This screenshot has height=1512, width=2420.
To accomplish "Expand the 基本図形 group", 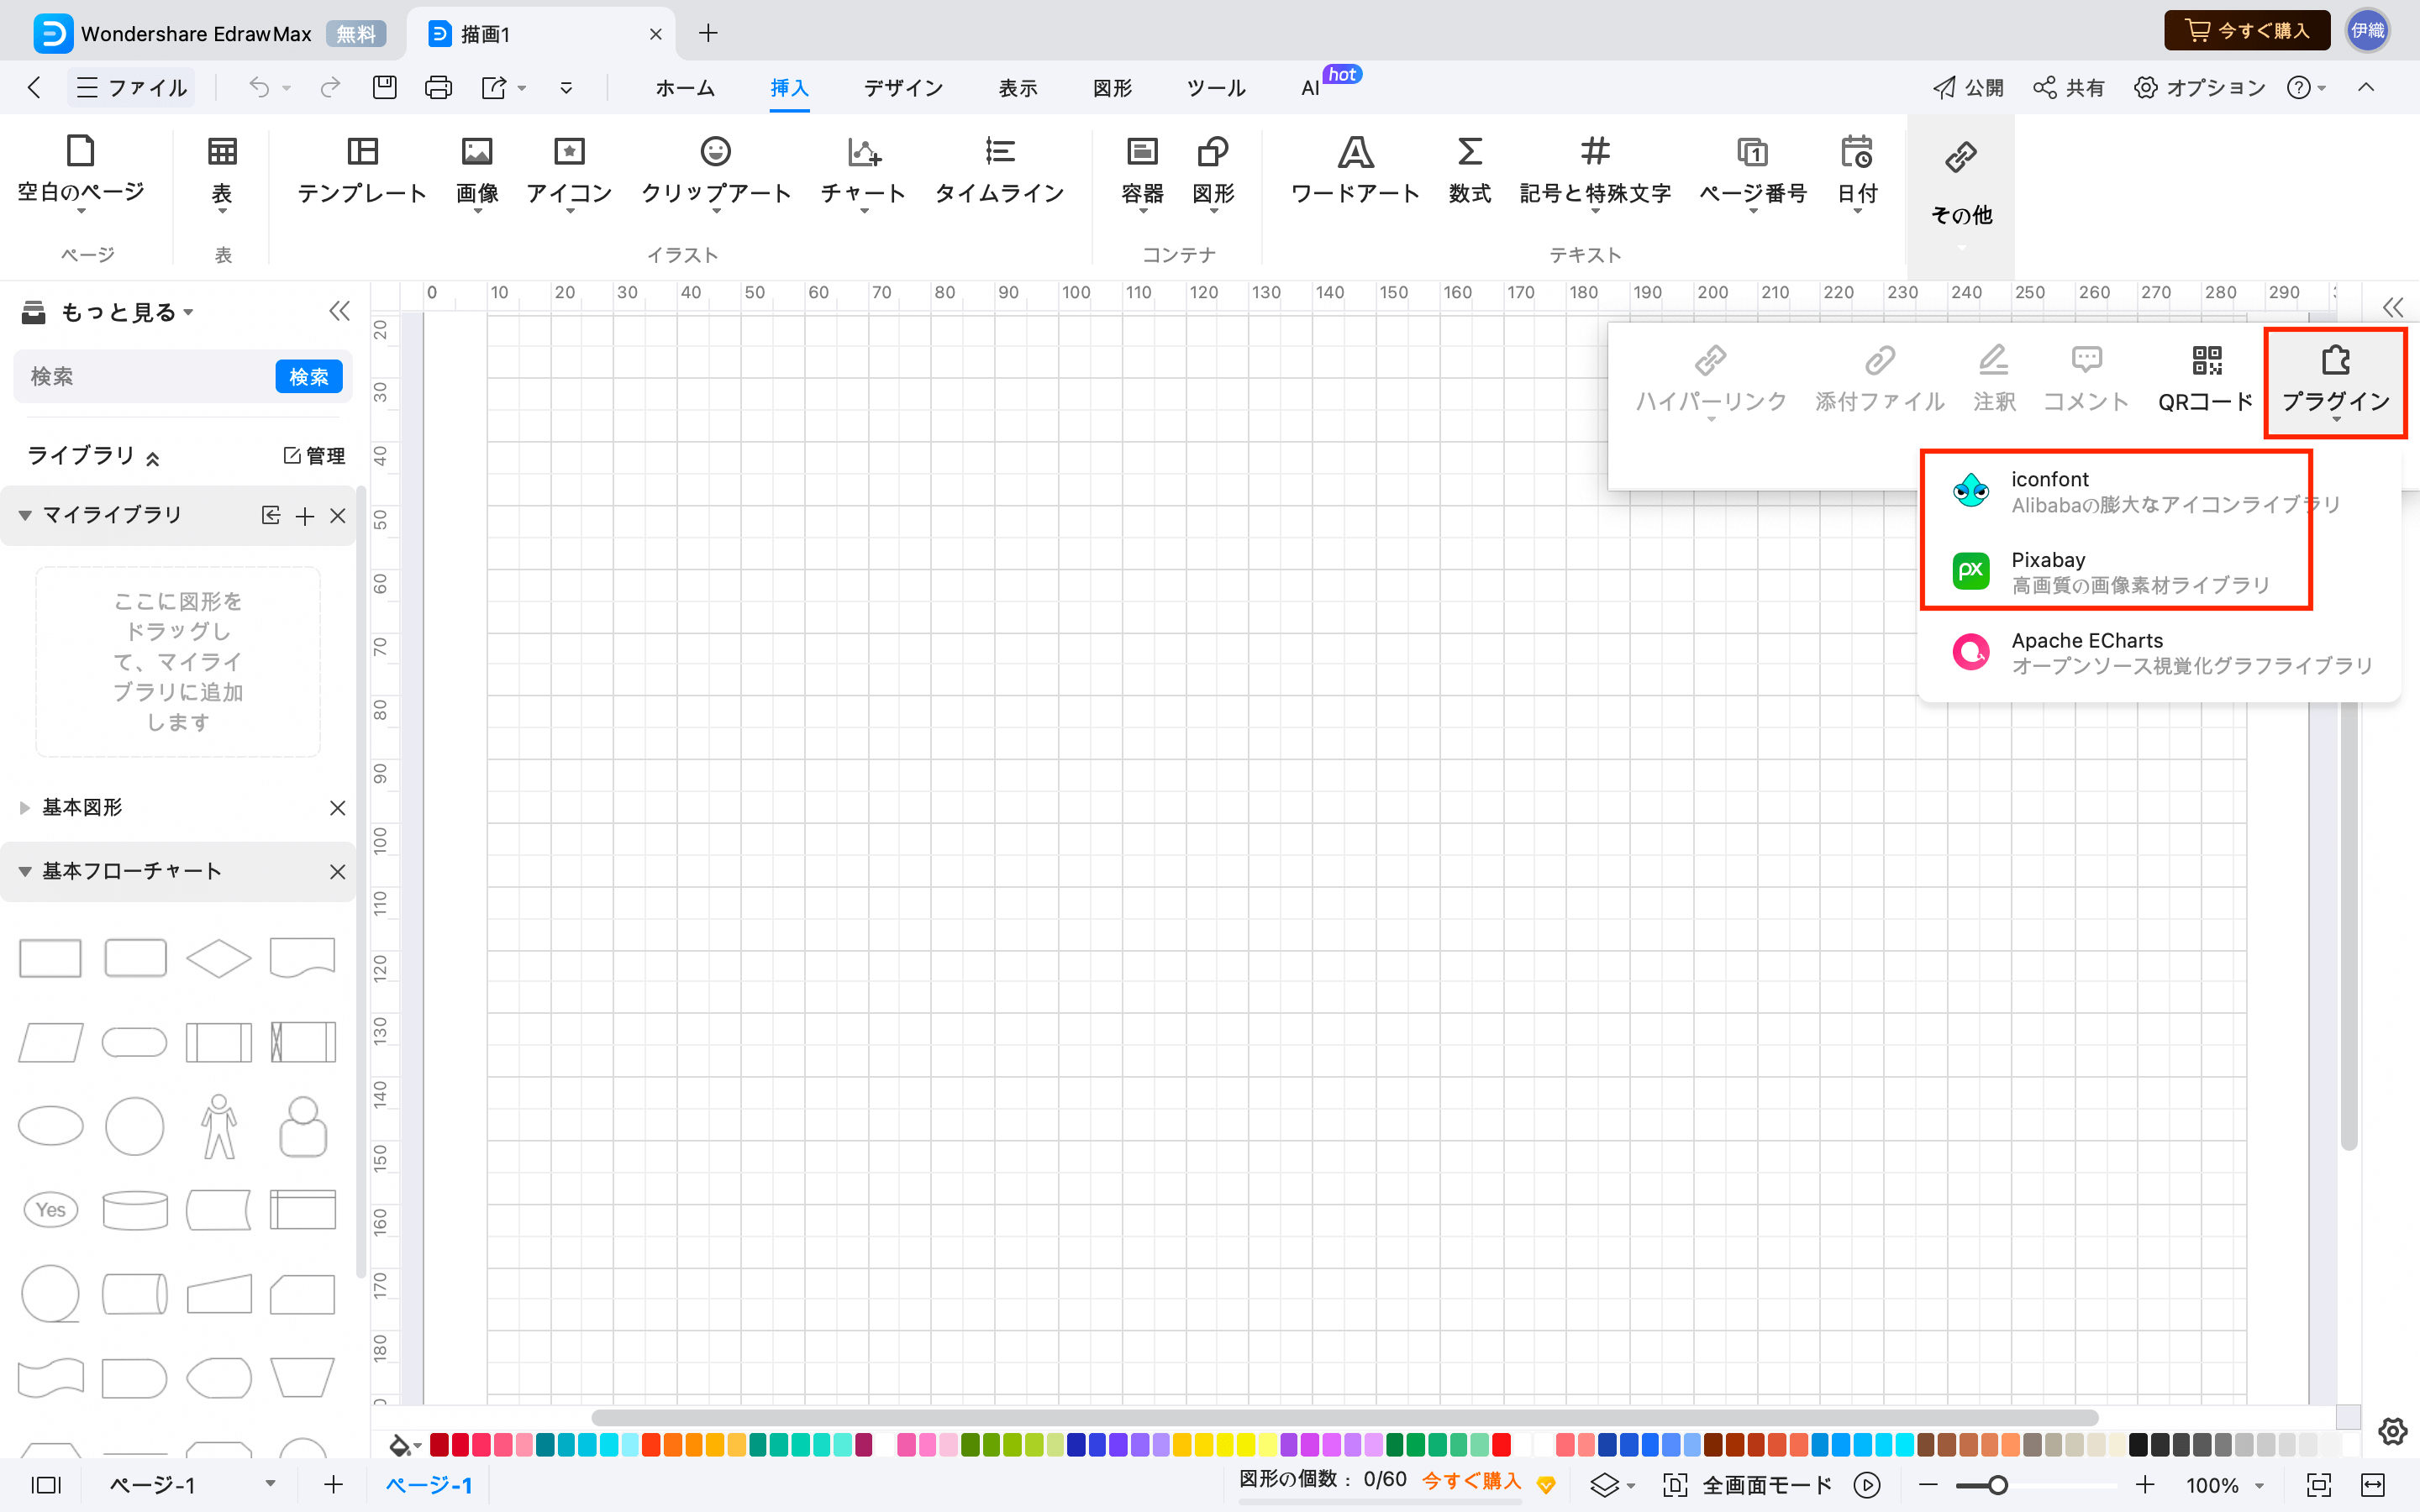I will 25,808.
